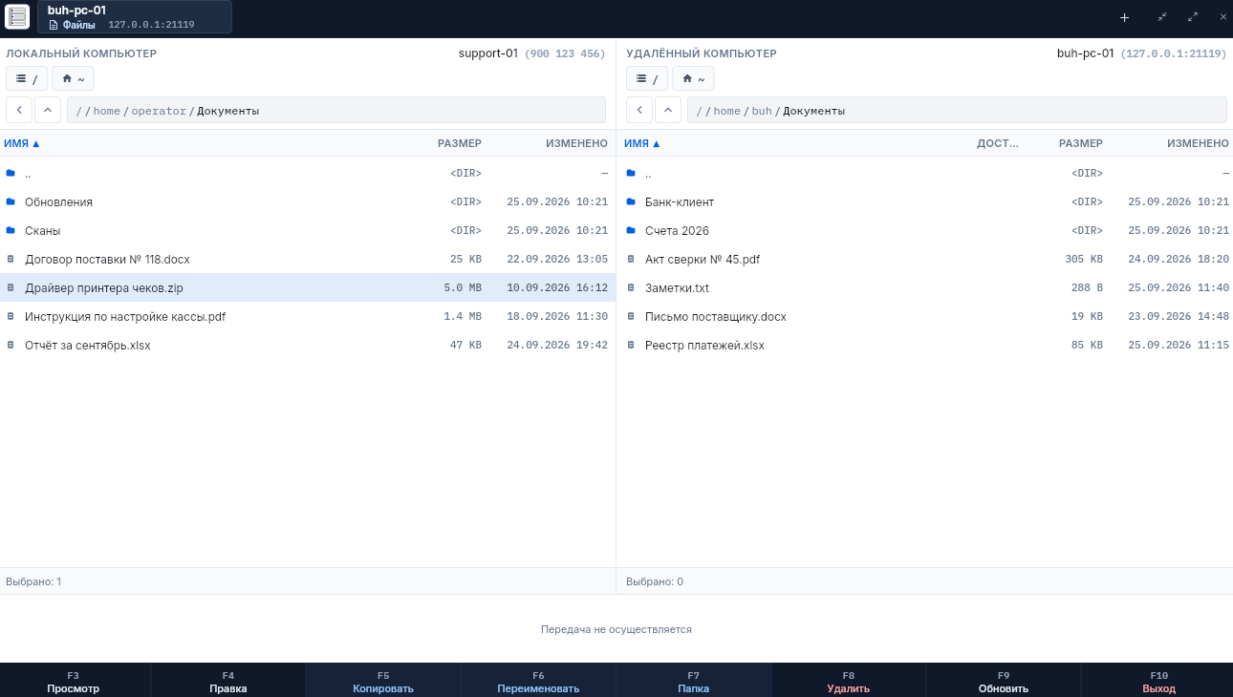Click F5 Копировать
1233x697 pixels.
click(x=383, y=681)
